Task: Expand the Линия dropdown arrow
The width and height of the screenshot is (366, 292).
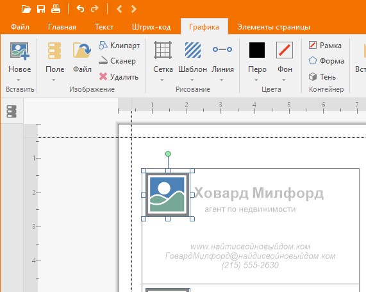Action: (222, 80)
